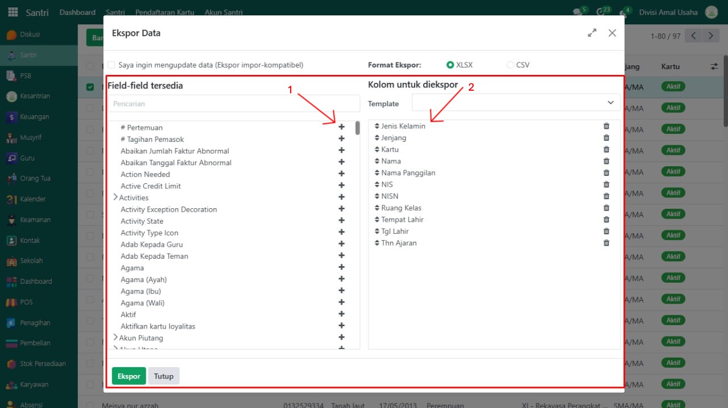Viewport: 728px width, 408px height.
Task: Click plus icon next to Action Needed
Action: tap(341, 174)
